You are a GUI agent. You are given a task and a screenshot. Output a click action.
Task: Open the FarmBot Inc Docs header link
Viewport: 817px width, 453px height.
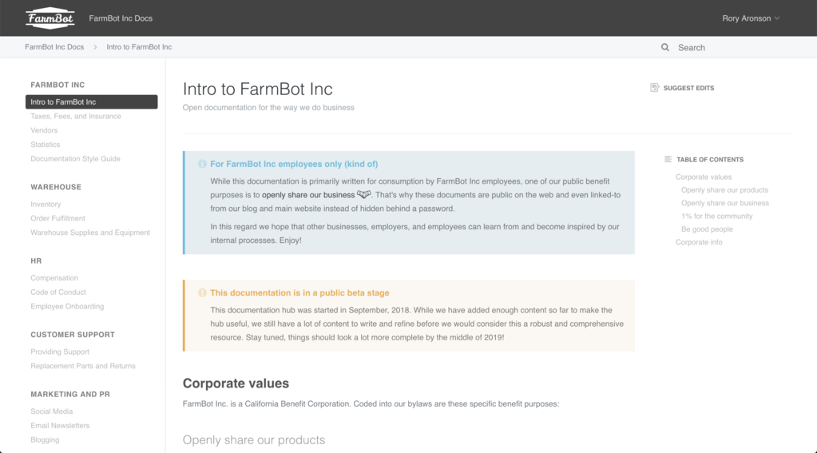121,18
